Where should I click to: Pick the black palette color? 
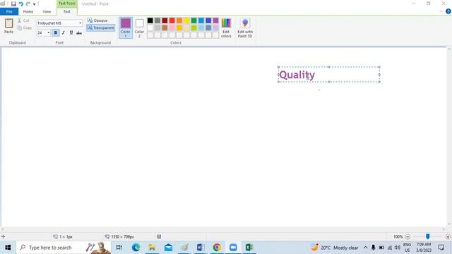pos(150,20)
